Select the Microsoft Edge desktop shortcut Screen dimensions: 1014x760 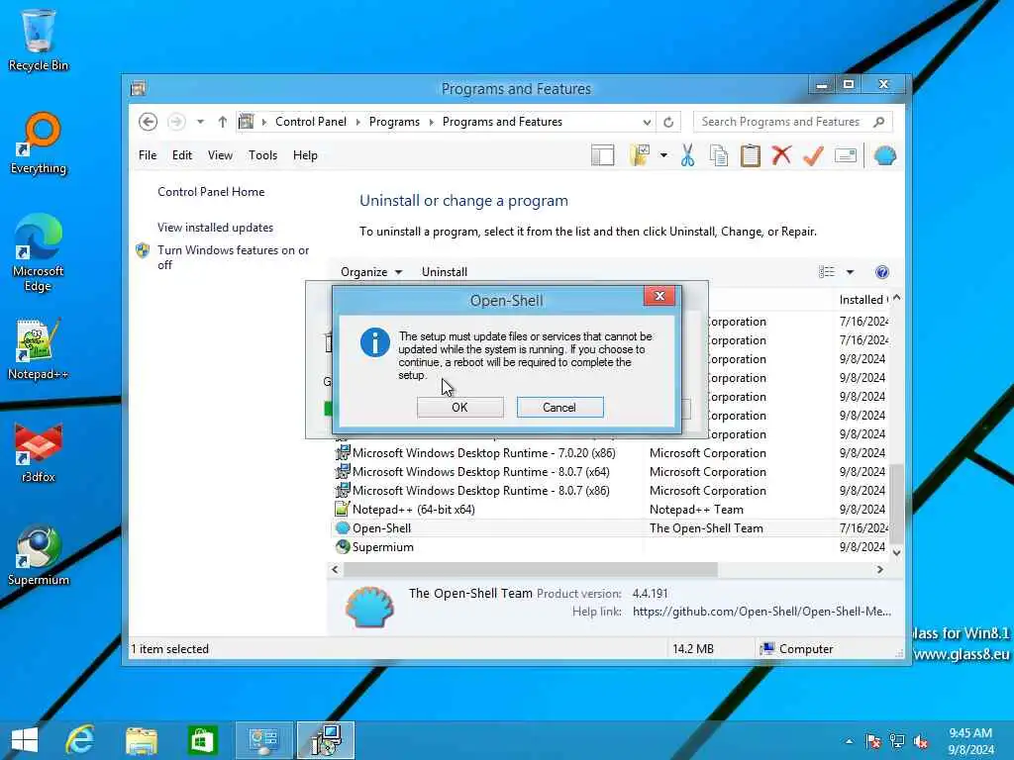(x=39, y=253)
